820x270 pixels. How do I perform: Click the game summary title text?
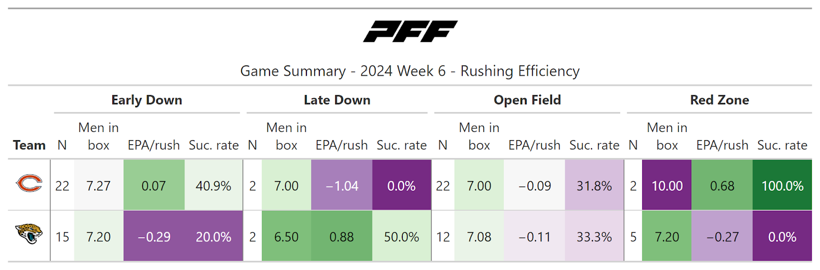coord(410,71)
